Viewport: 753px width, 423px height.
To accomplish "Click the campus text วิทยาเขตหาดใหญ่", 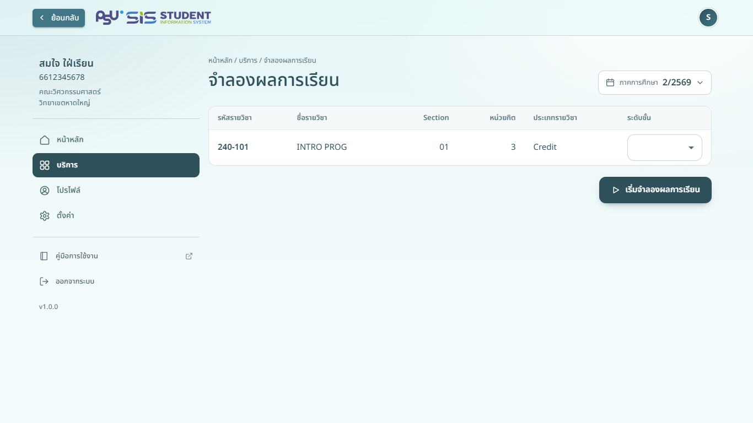I will pyautogui.click(x=64, y=103).
